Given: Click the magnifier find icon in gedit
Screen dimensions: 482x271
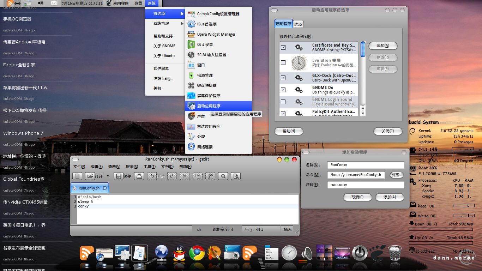Looking at the screenshot, I should [223, 176].
